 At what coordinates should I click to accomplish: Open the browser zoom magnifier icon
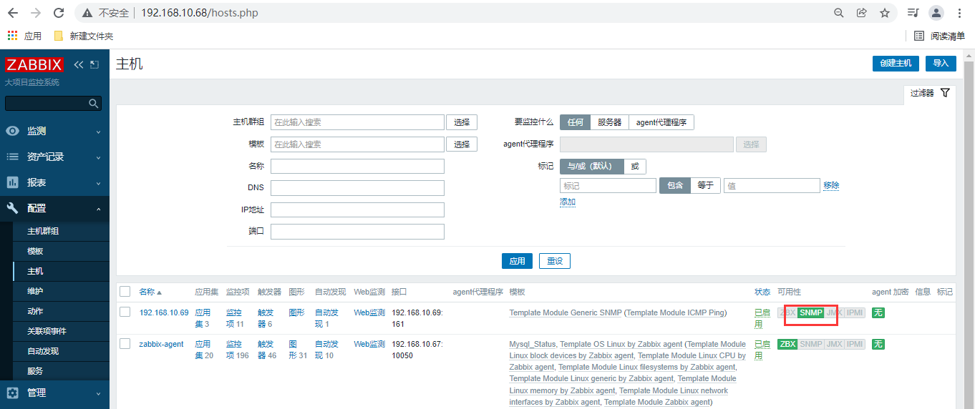(839, 13)
